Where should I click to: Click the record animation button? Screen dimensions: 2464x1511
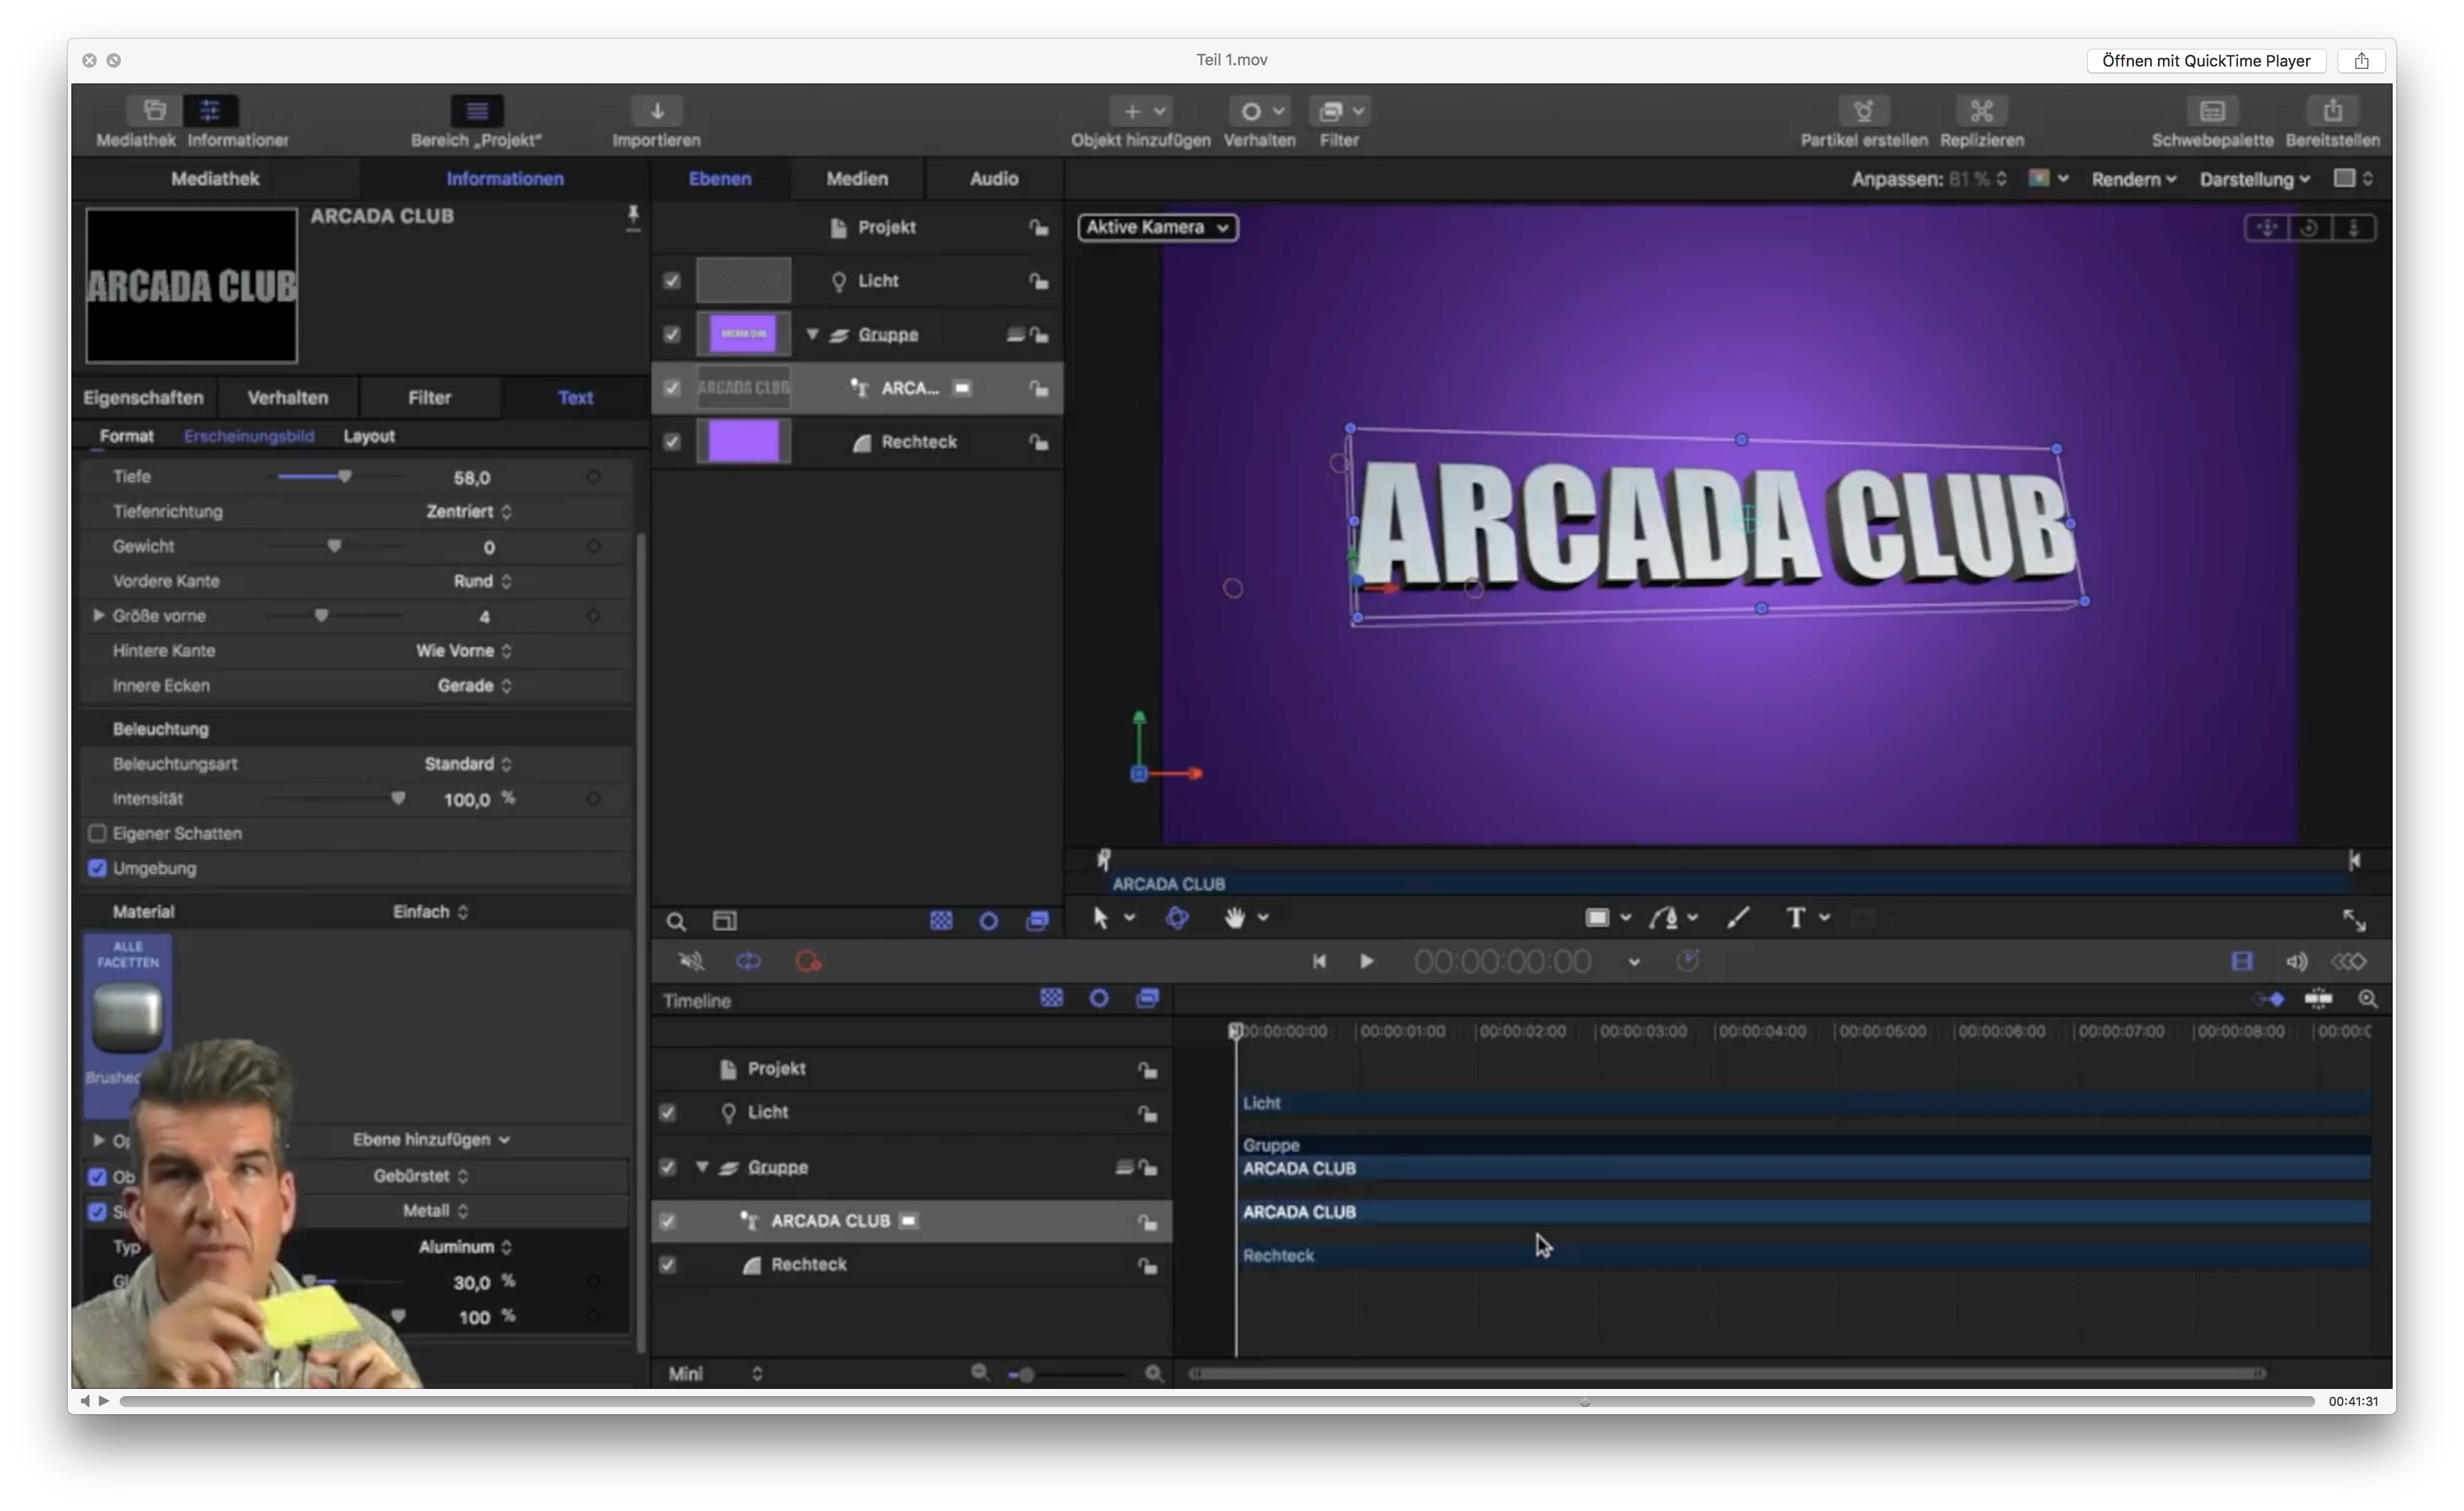[x=808, y=962]
